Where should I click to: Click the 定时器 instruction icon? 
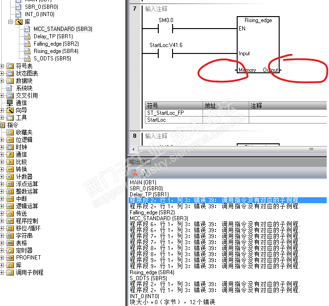[10, 250]
